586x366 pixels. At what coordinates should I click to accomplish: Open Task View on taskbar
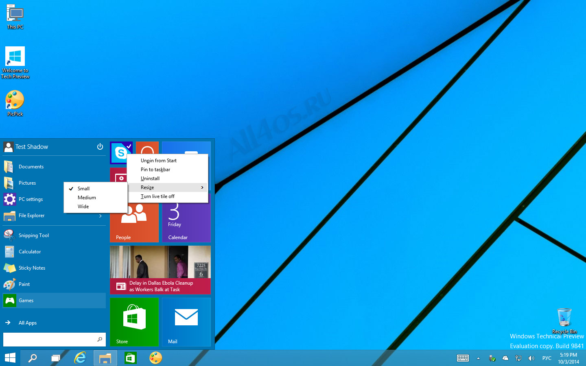(x=56, y=358)
